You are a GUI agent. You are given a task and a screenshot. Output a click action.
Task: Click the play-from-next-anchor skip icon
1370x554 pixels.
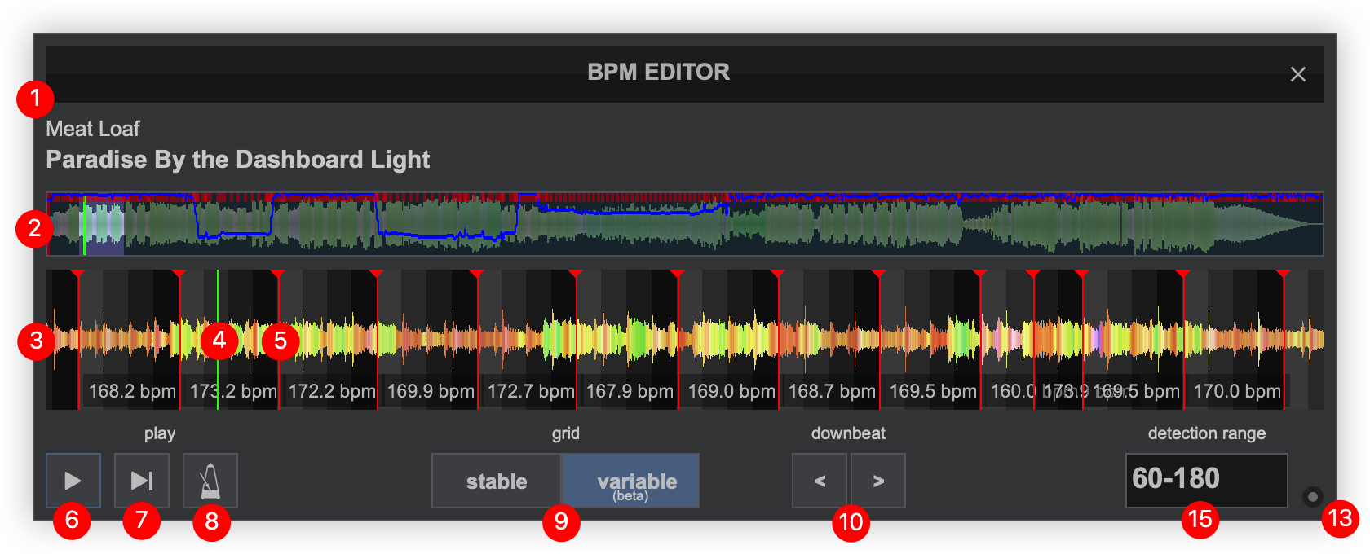(142, 481)
